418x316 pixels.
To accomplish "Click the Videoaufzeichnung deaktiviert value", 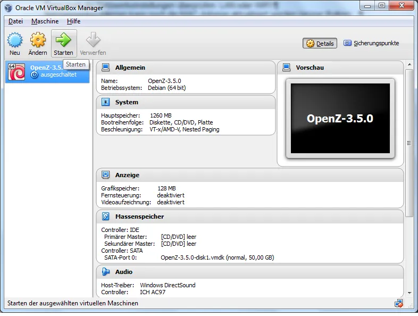I will tap(171, 202).
